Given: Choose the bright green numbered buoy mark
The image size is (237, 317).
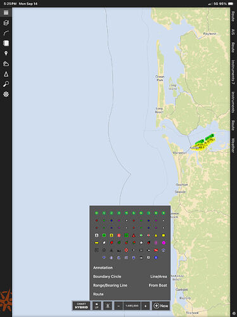Looking at the screenshot, I should (104, 235).
